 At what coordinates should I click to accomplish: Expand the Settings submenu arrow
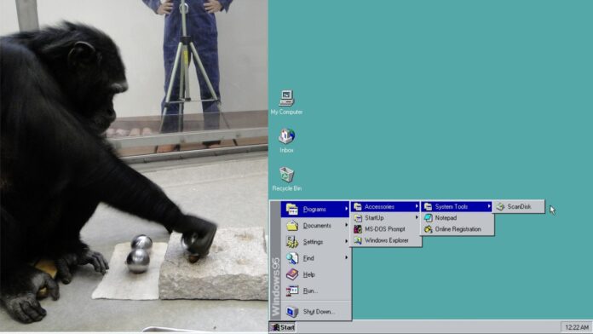click(346, 241)
